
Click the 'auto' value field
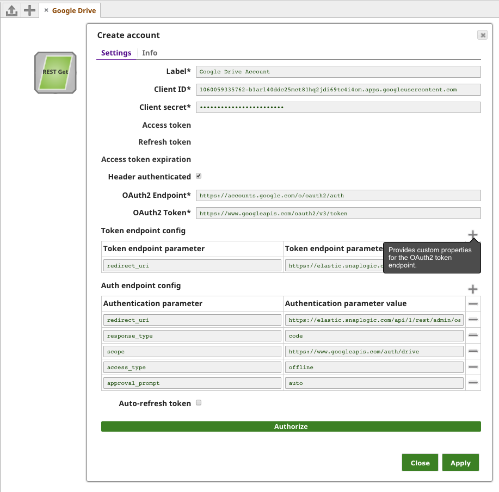coord(374,383)
